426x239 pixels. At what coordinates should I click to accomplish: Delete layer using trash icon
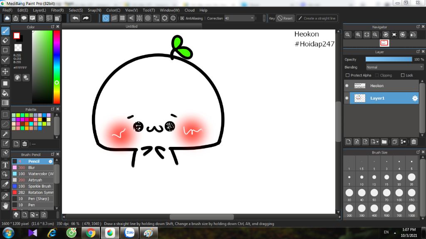[414, 141]
